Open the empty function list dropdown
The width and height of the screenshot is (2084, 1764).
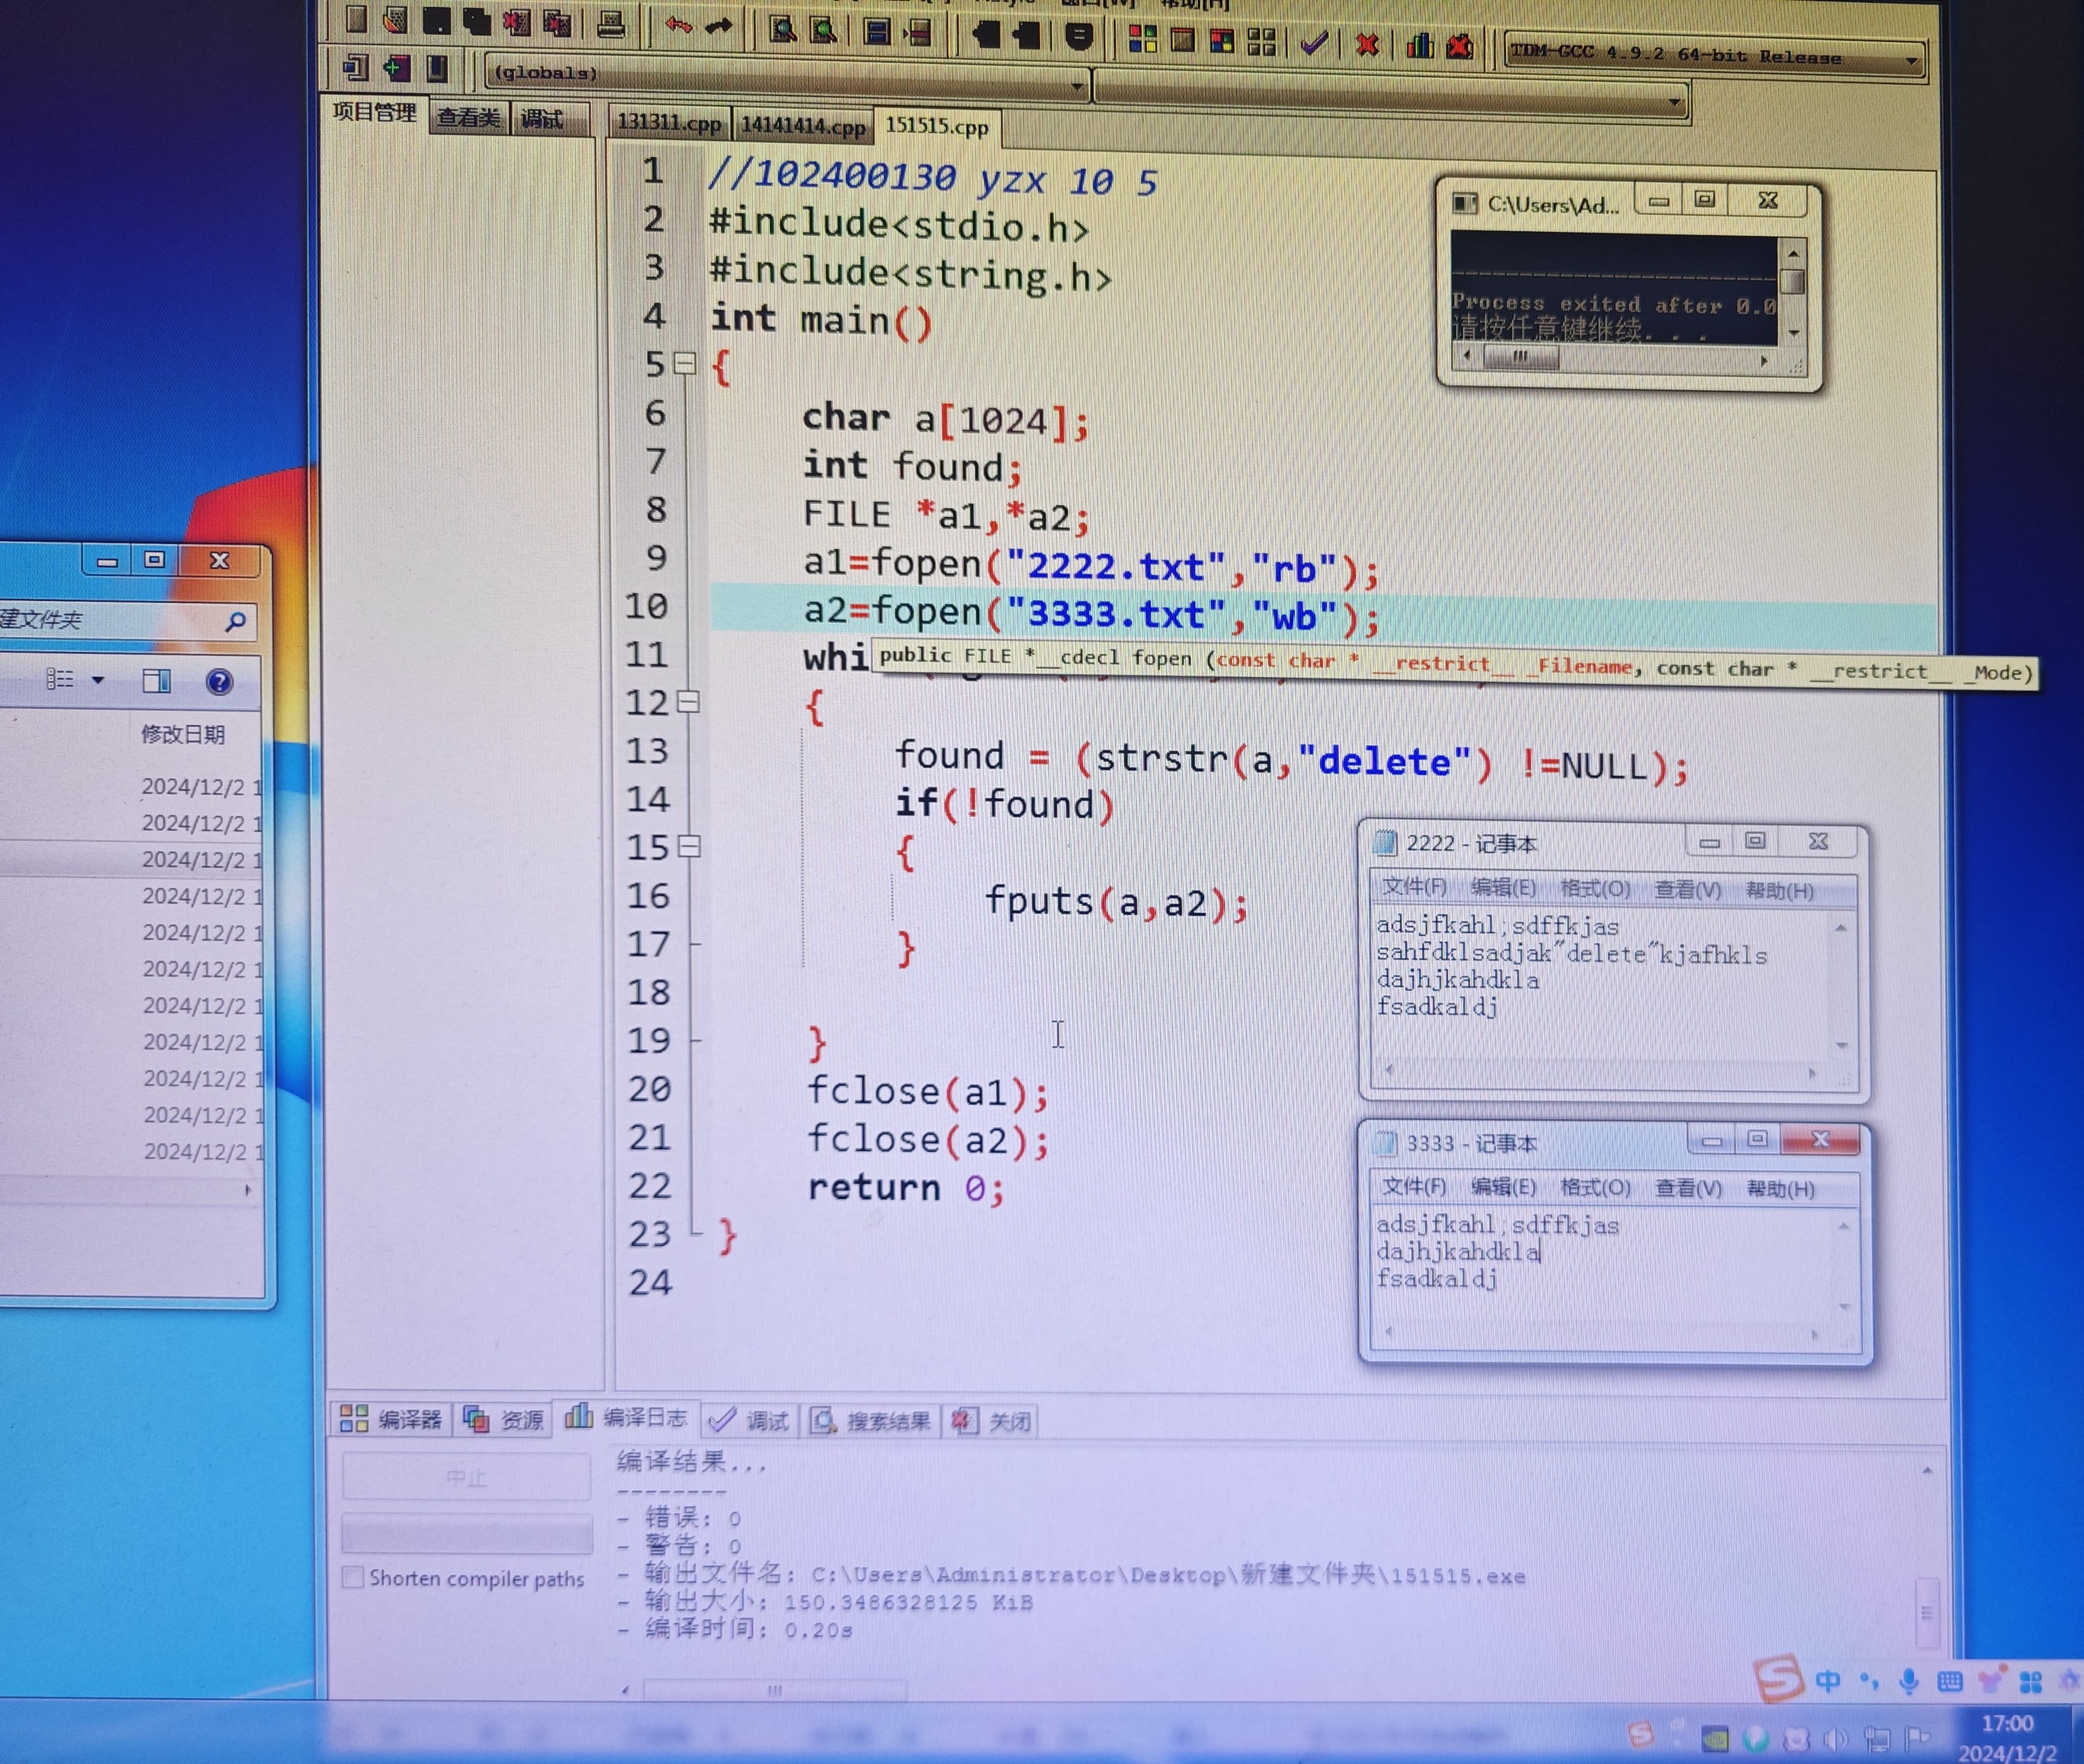point(1391,95)
